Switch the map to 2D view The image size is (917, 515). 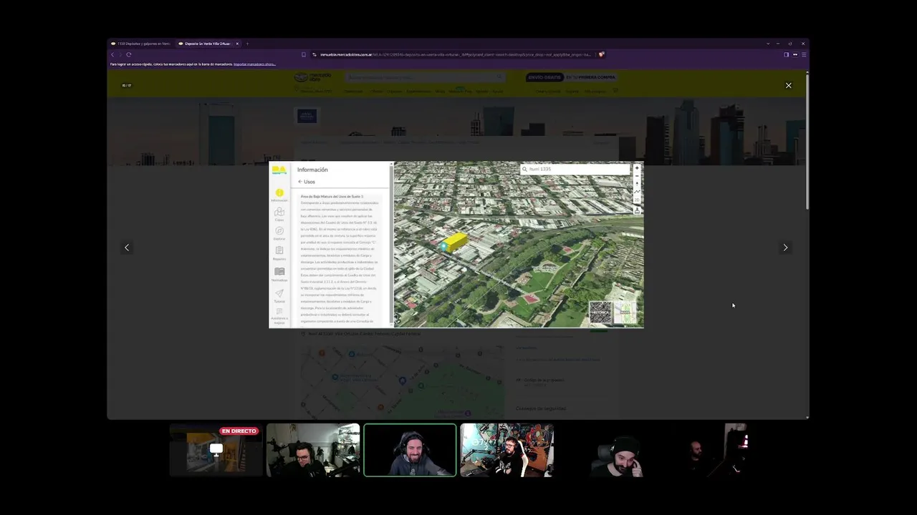pos(637,200)
